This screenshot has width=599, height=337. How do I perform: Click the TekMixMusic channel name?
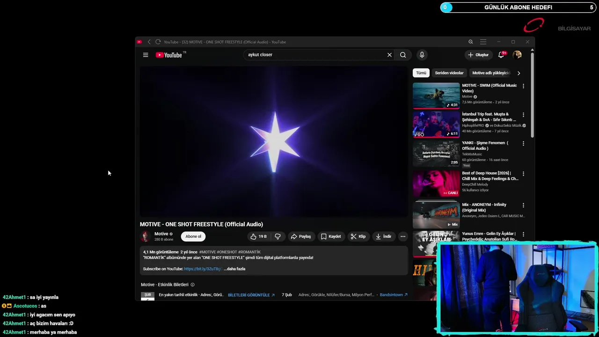pyautogui.click(x=472, y=154)
